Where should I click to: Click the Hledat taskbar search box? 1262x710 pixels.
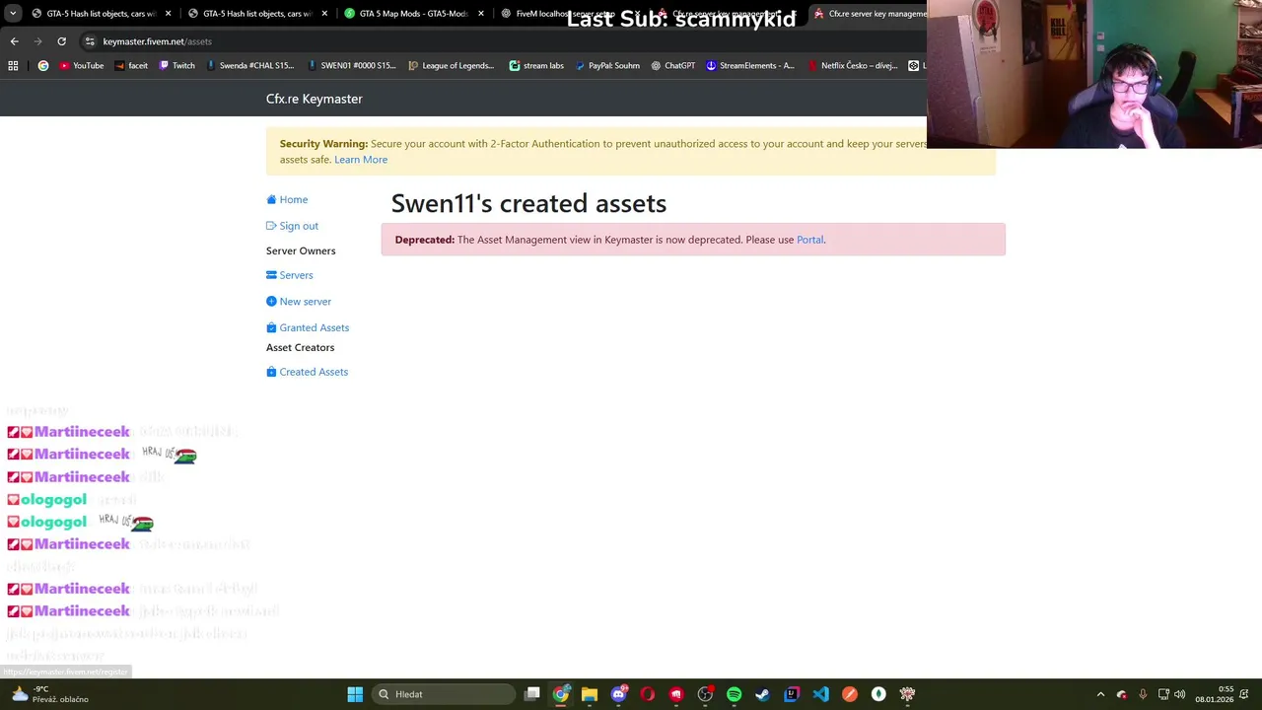[x=445, y=694]
